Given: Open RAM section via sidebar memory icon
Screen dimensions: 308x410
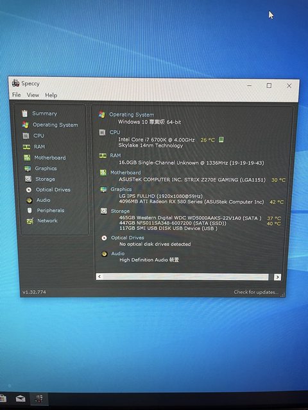Looking at the screenshot, I should 26,147.
